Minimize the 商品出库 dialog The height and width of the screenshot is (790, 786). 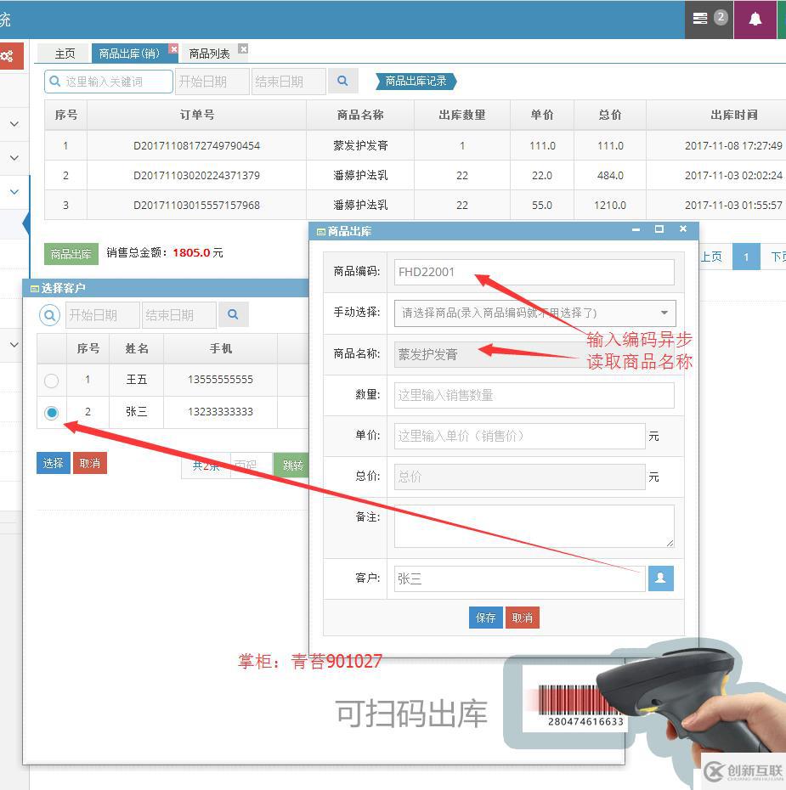pyautogui.click(x=636, y=229)
